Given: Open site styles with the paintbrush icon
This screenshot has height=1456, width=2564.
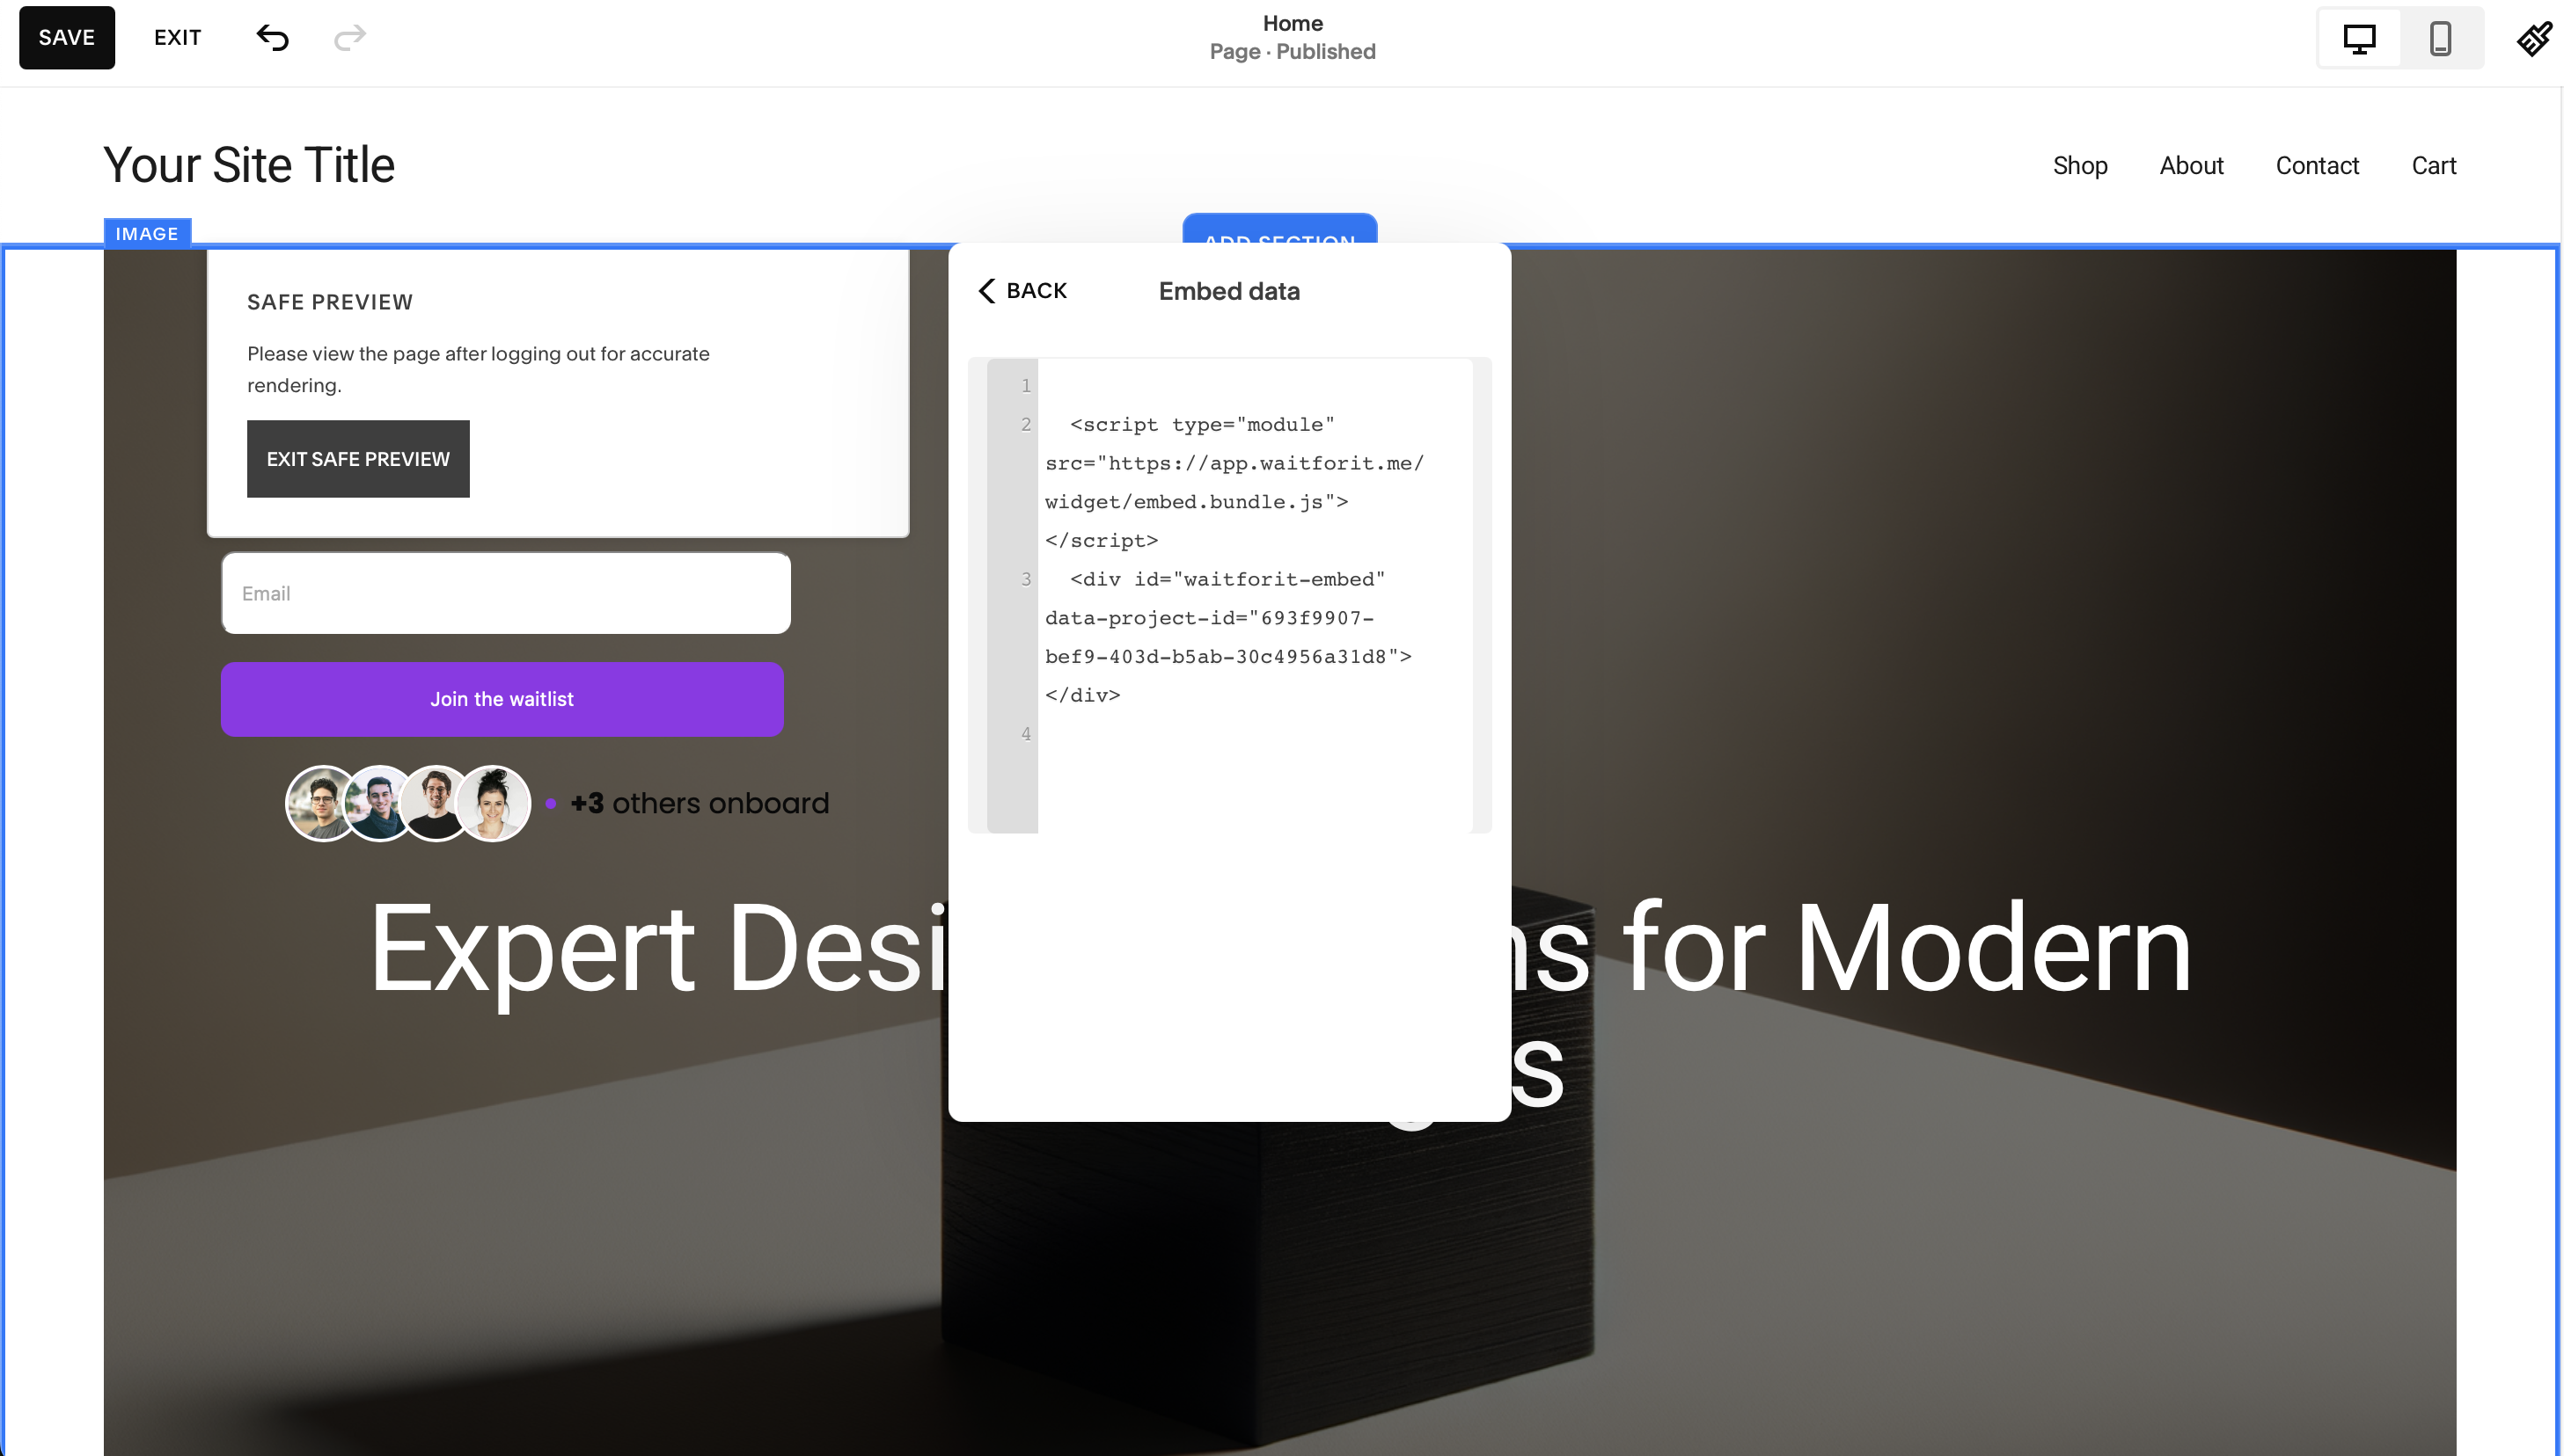Looking at the screenshot, I should pos(2534,38).
